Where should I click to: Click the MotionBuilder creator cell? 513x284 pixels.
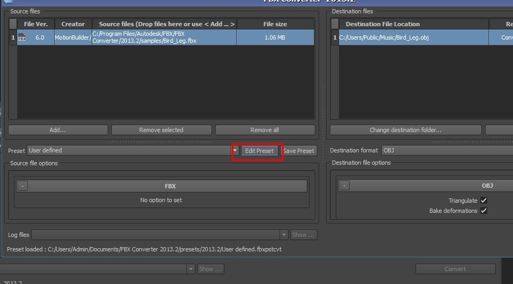(x=73, y=37)
